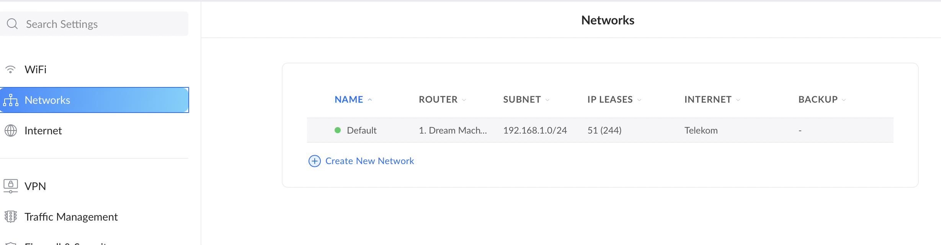
Task: Click the green status dot for Default network
Action: pos(337,130)
